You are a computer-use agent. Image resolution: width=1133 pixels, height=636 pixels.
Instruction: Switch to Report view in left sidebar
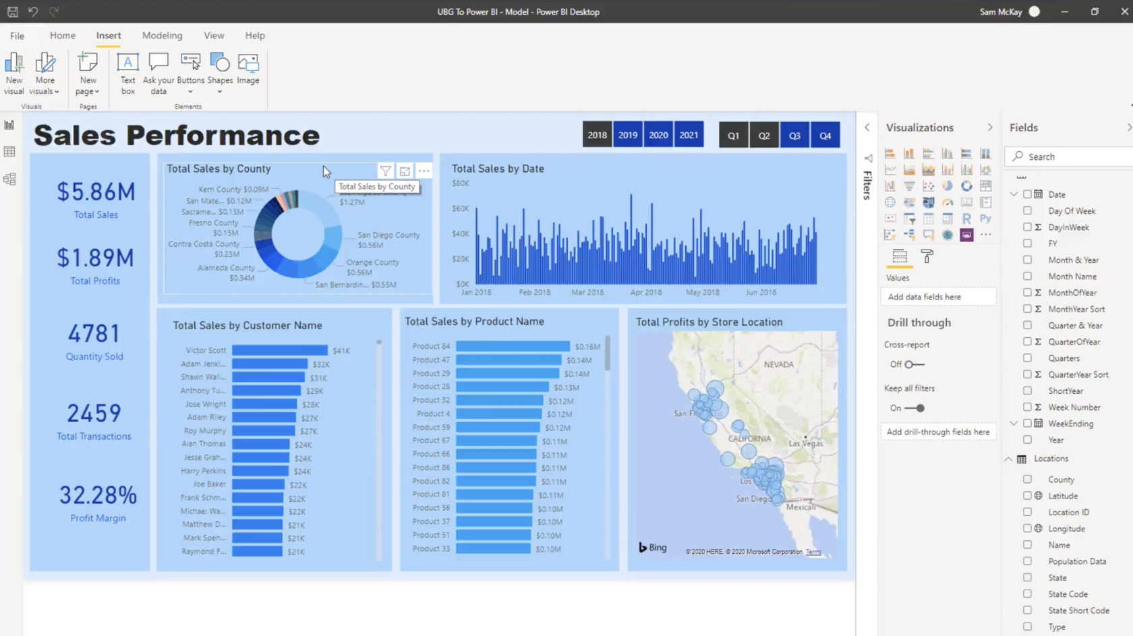pos(9,125)
